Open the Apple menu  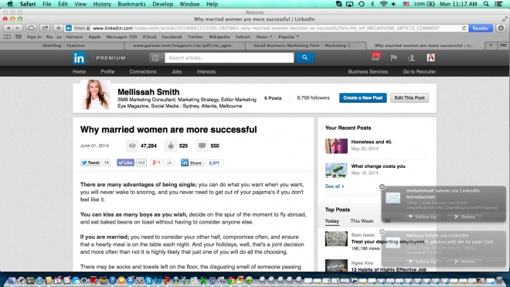point(10,4)
